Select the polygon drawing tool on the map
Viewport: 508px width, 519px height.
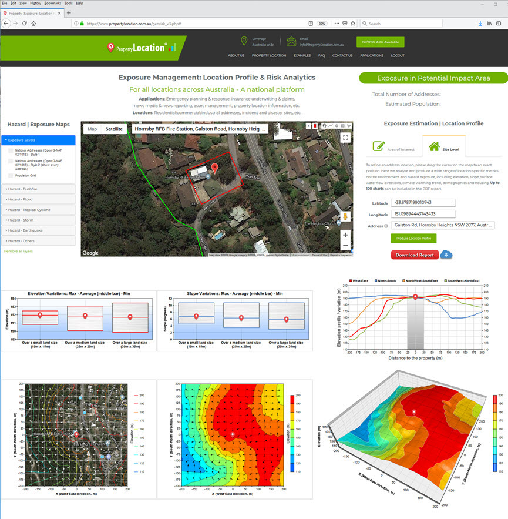click(x=349, y=126)
